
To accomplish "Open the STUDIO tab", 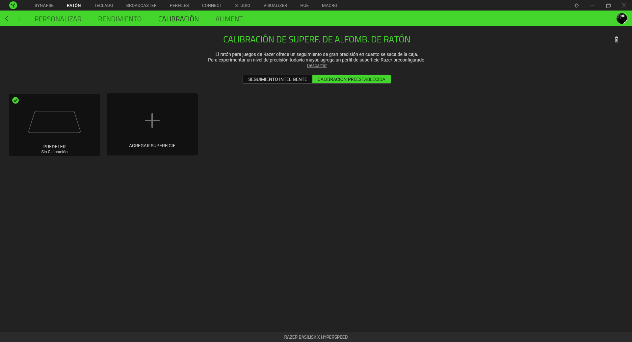I will [x=243, y=6].
